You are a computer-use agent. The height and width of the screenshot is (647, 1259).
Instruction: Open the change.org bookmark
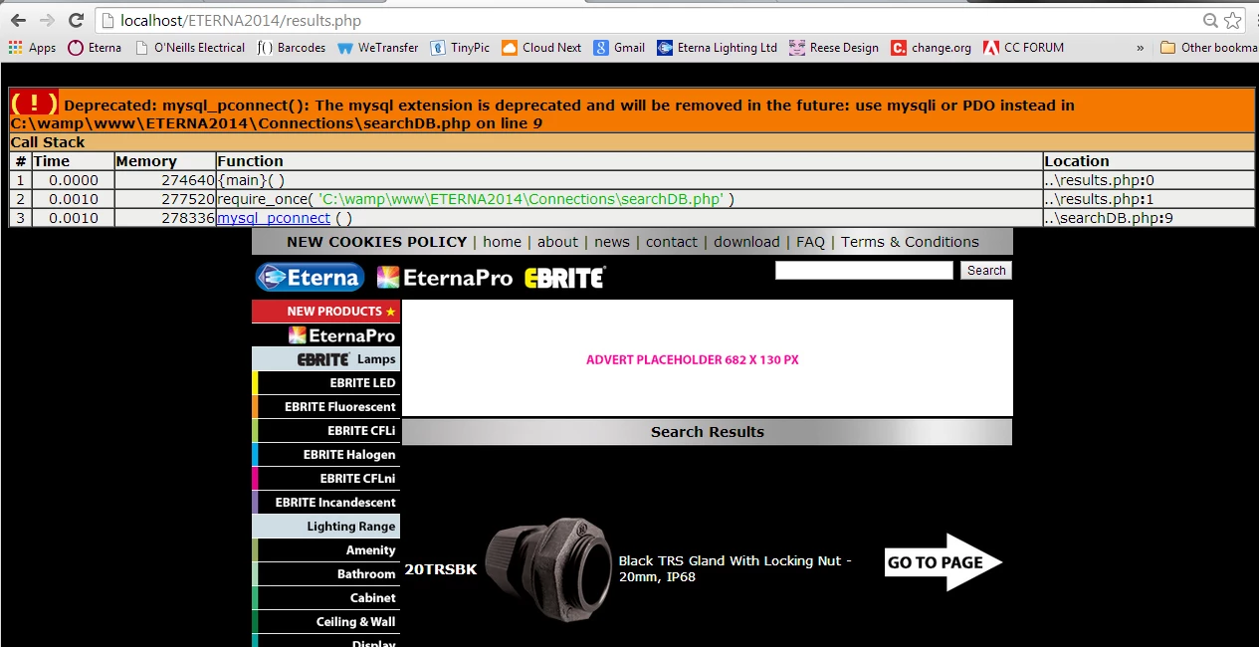click(932, 48)
